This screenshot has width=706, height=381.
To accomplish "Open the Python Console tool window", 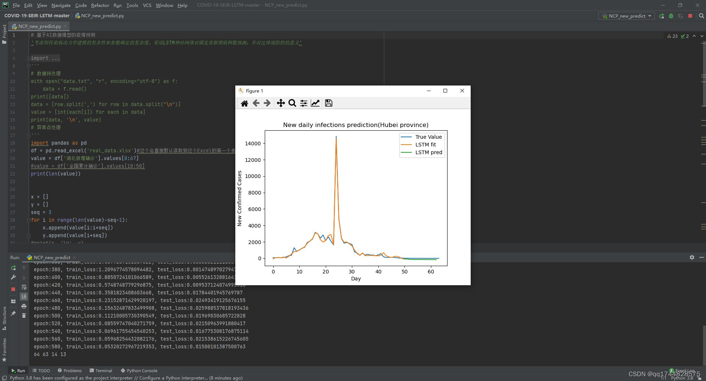I will 139,371.
